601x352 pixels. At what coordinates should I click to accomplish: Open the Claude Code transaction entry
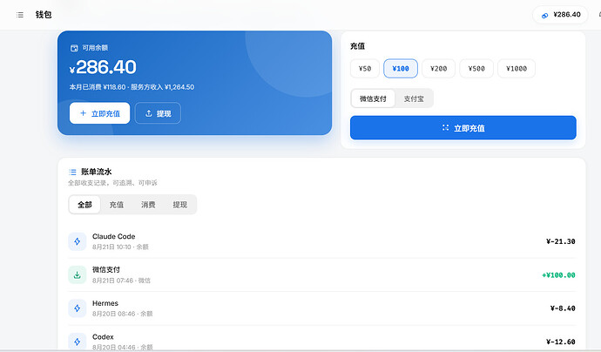(x=321, y=241)
